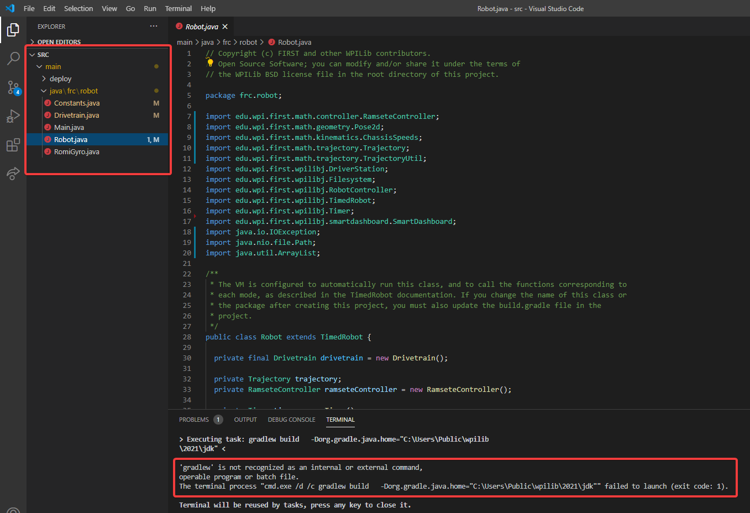Click frc in the breadcrumb bar

pyautogui.click(x=227, y=41)
